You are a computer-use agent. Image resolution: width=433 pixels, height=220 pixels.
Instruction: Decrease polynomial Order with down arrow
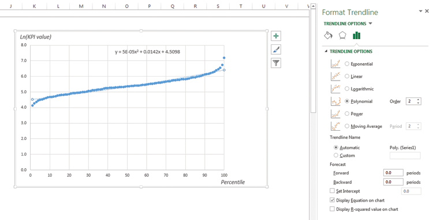pos(419,103)
